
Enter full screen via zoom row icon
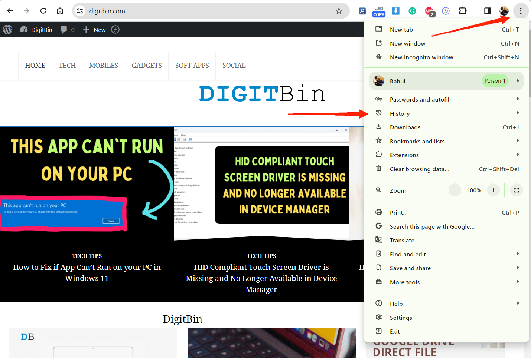(517, 190)
